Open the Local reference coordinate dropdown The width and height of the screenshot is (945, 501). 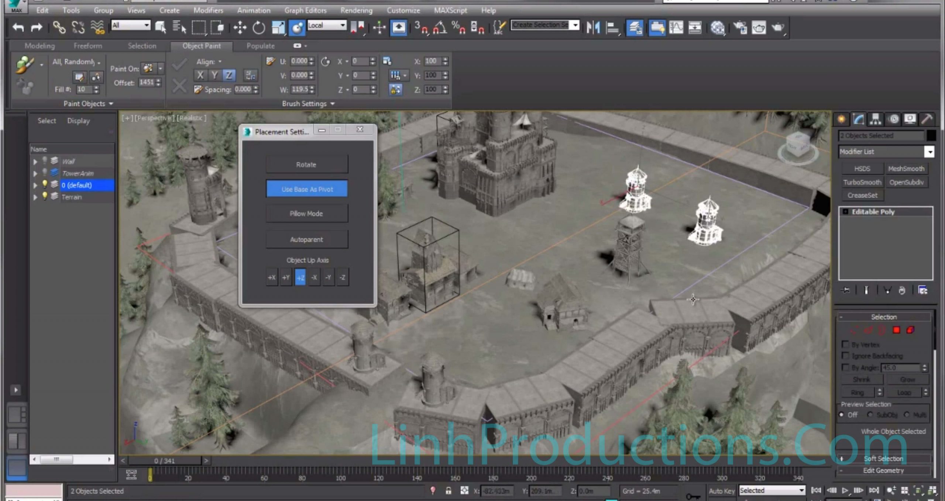tap(327, 25)
